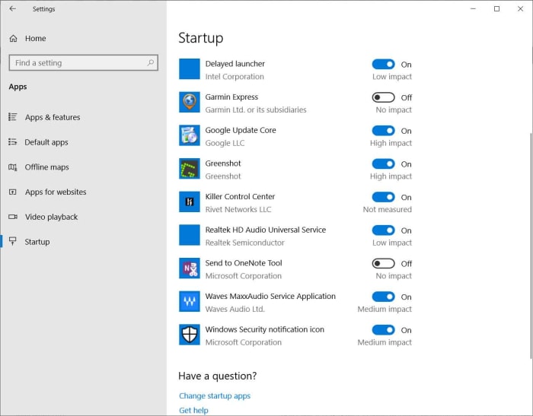Click the Get help link
This screenshot has width=533, height=416.
pos(193,410)
